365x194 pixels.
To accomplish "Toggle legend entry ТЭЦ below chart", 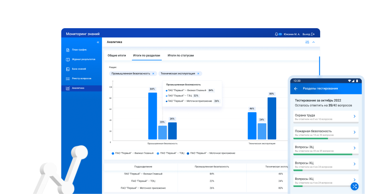I will pyautogui.click(x=170, y=153).
